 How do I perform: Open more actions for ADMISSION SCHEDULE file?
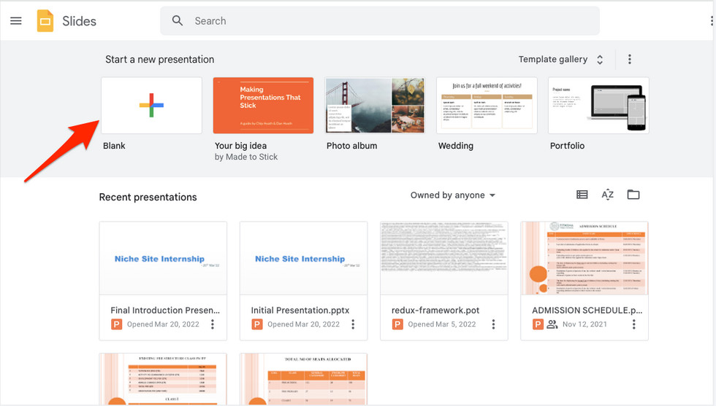pyautogui.click(x=634, y=324)
